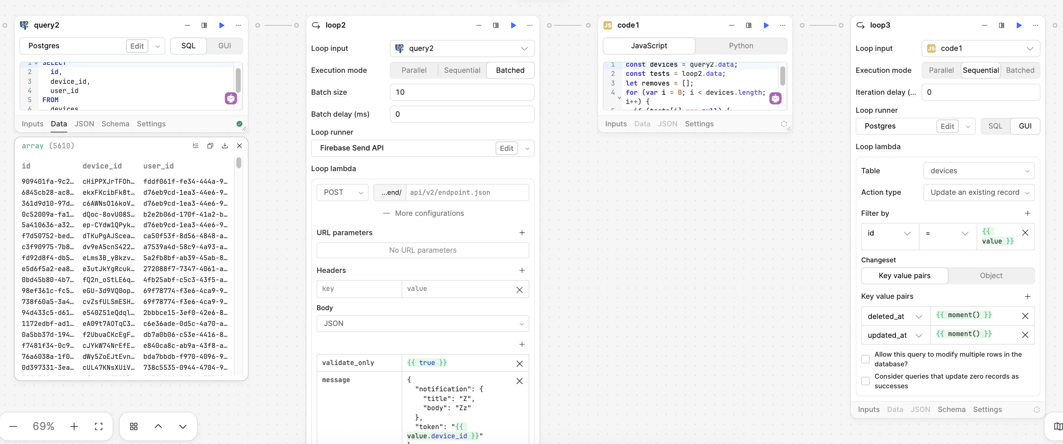The width and height of the screenshot is (1063, 444).
Task: Check consider zero-record updates as successes
Action: [x=865, y=381]
